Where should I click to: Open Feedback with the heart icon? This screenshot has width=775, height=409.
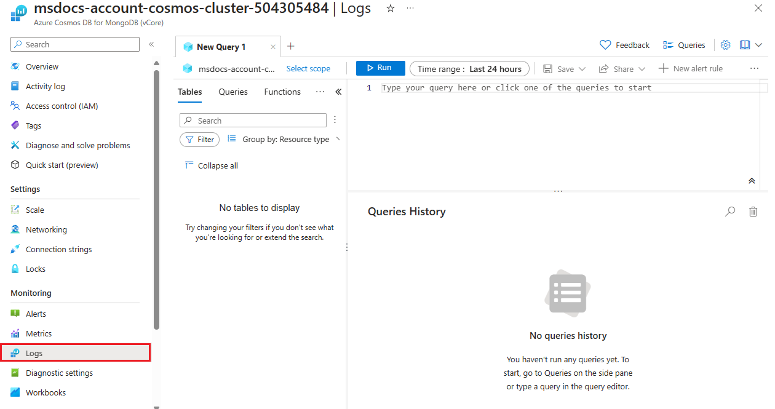624,45
